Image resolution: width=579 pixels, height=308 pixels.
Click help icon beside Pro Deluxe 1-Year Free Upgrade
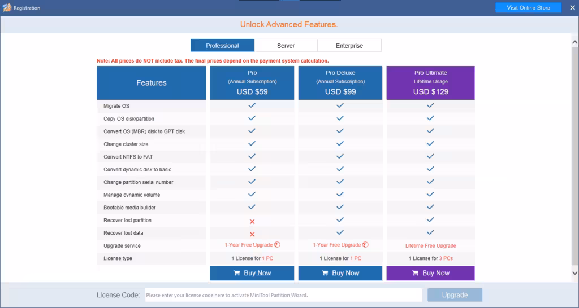point(365,245)
